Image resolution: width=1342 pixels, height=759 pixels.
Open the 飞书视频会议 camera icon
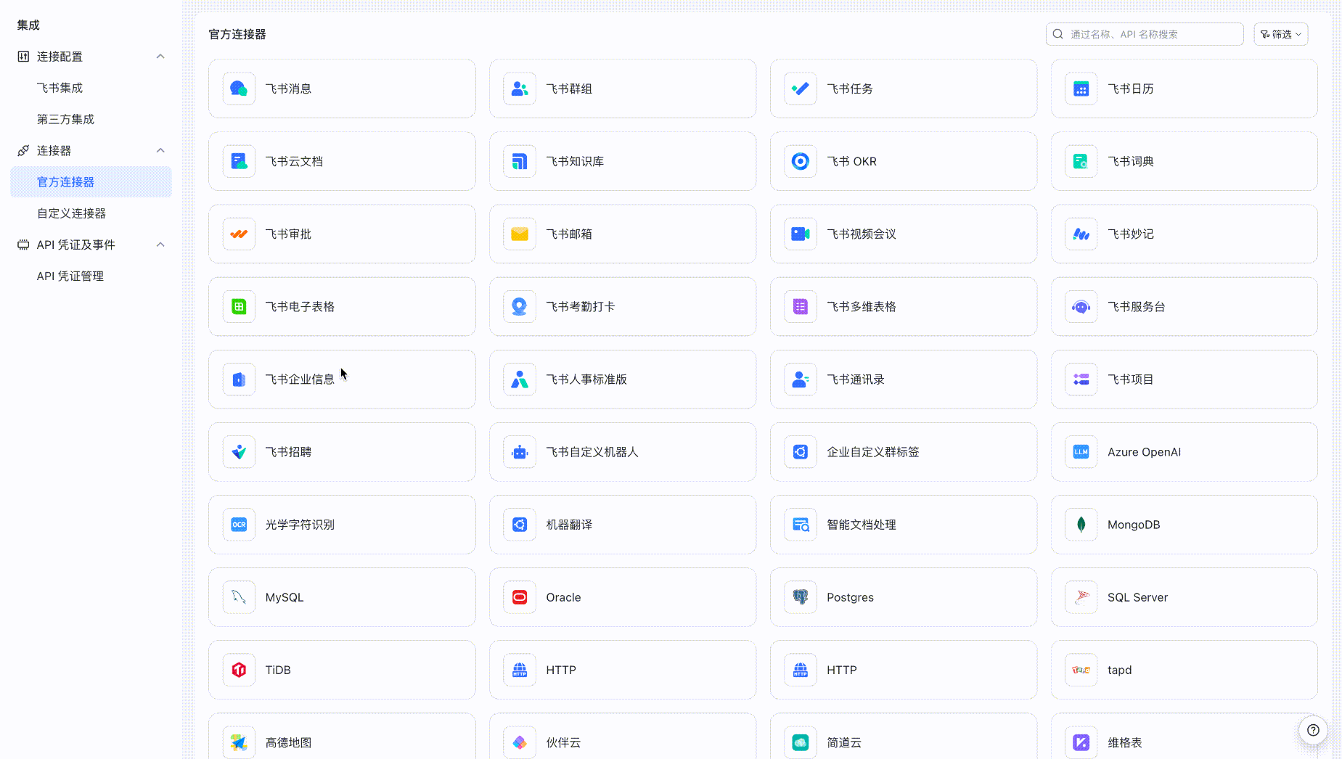801,234
